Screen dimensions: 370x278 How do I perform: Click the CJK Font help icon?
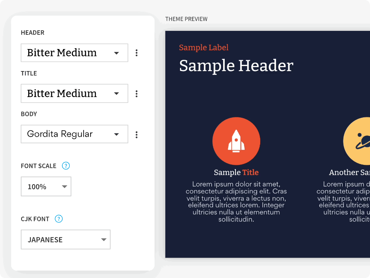[59, 219]
